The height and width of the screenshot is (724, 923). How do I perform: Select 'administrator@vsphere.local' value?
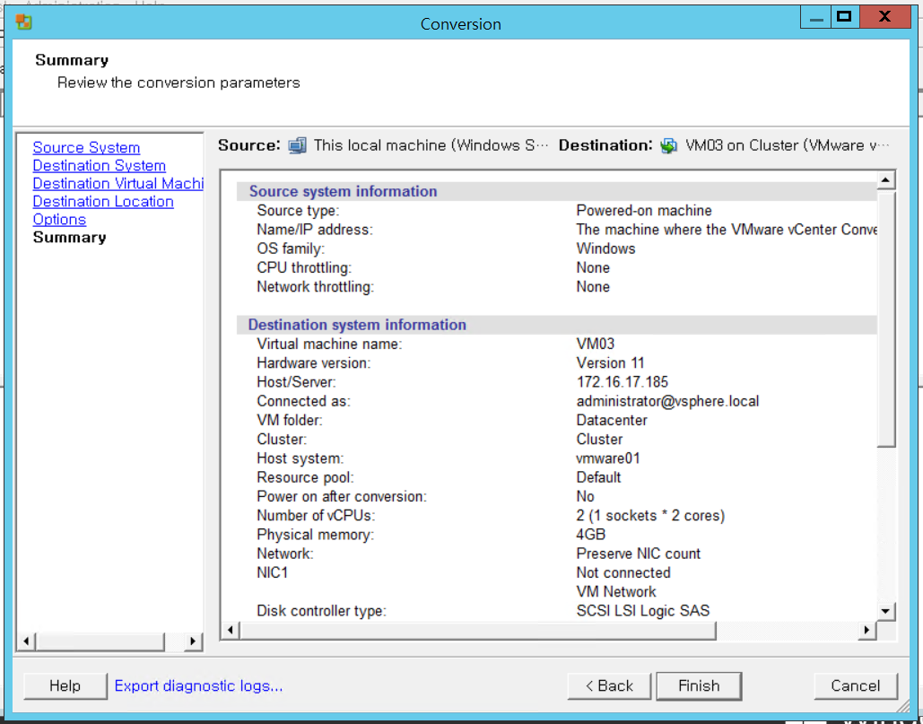667,401
